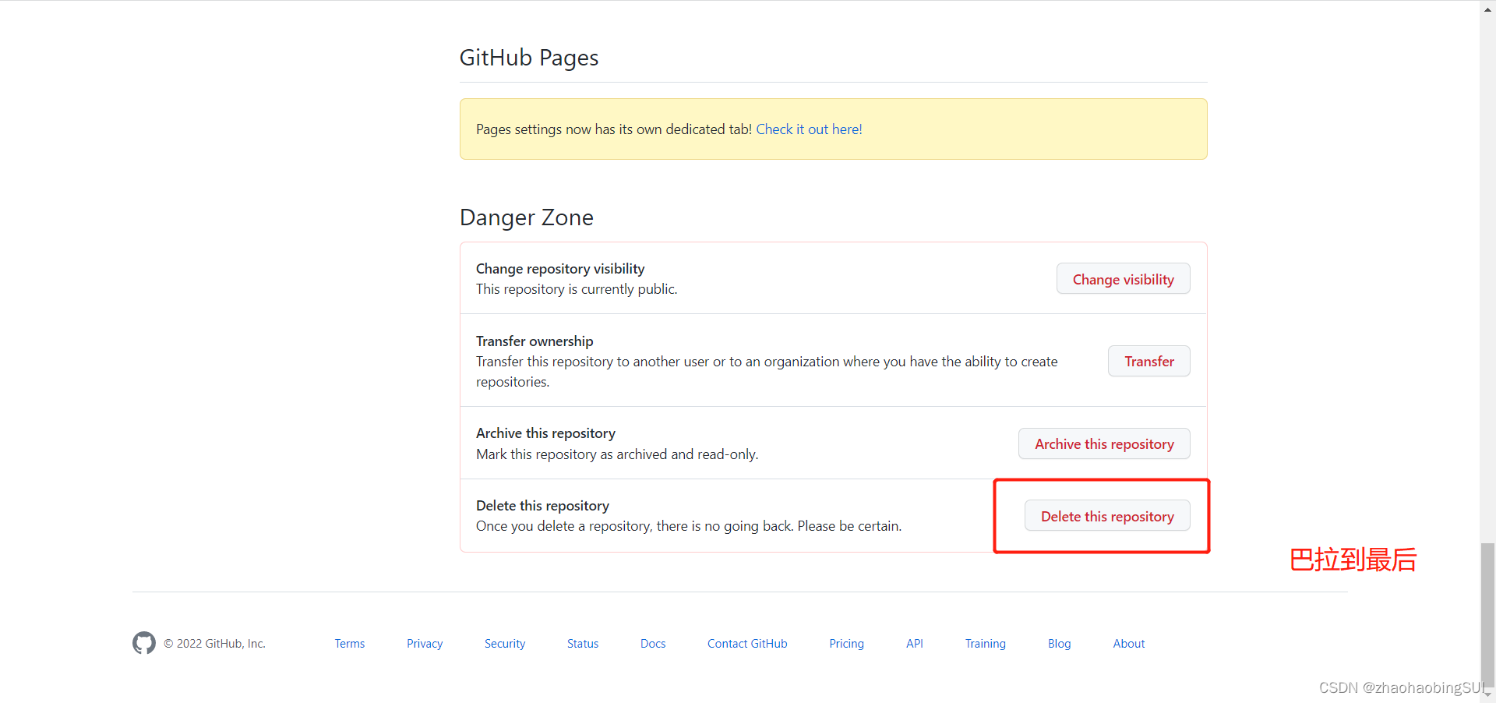Click the scrollbar down arrow
The height and width of the screenshot is (703, 1496).
point(1487,695)
